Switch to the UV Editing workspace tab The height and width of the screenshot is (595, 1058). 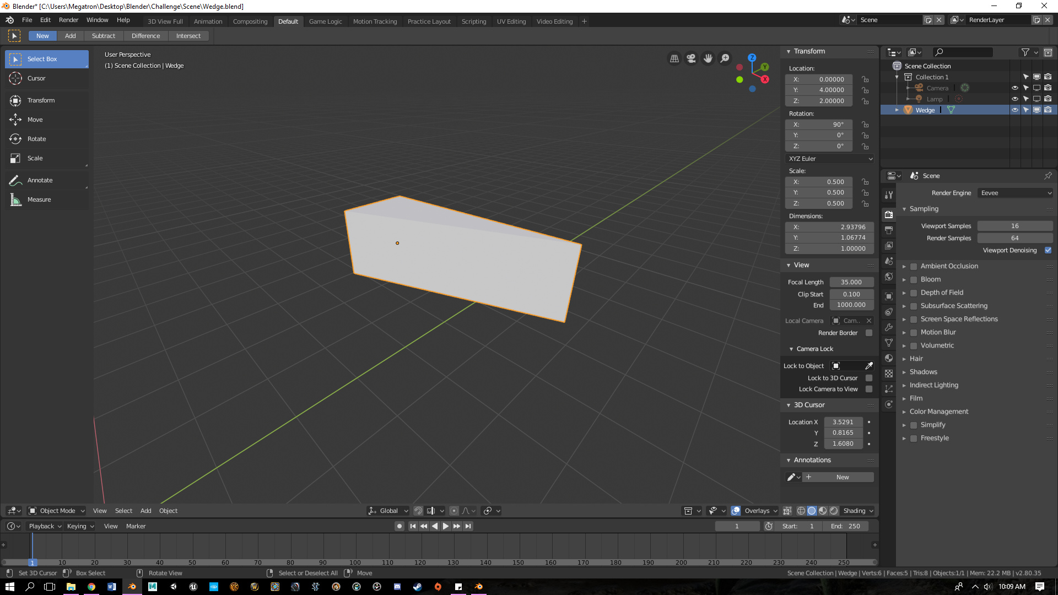tap(511, 21)
